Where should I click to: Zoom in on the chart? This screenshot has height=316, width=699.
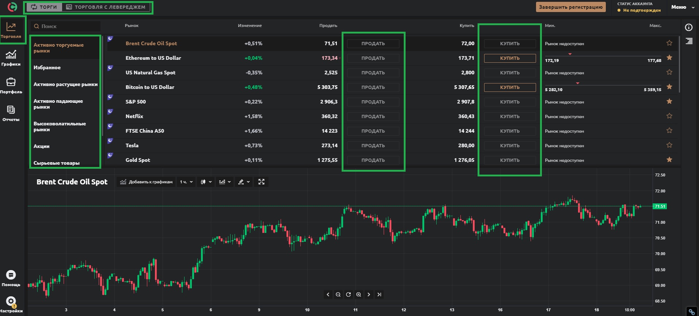click(x=358, y=294)
